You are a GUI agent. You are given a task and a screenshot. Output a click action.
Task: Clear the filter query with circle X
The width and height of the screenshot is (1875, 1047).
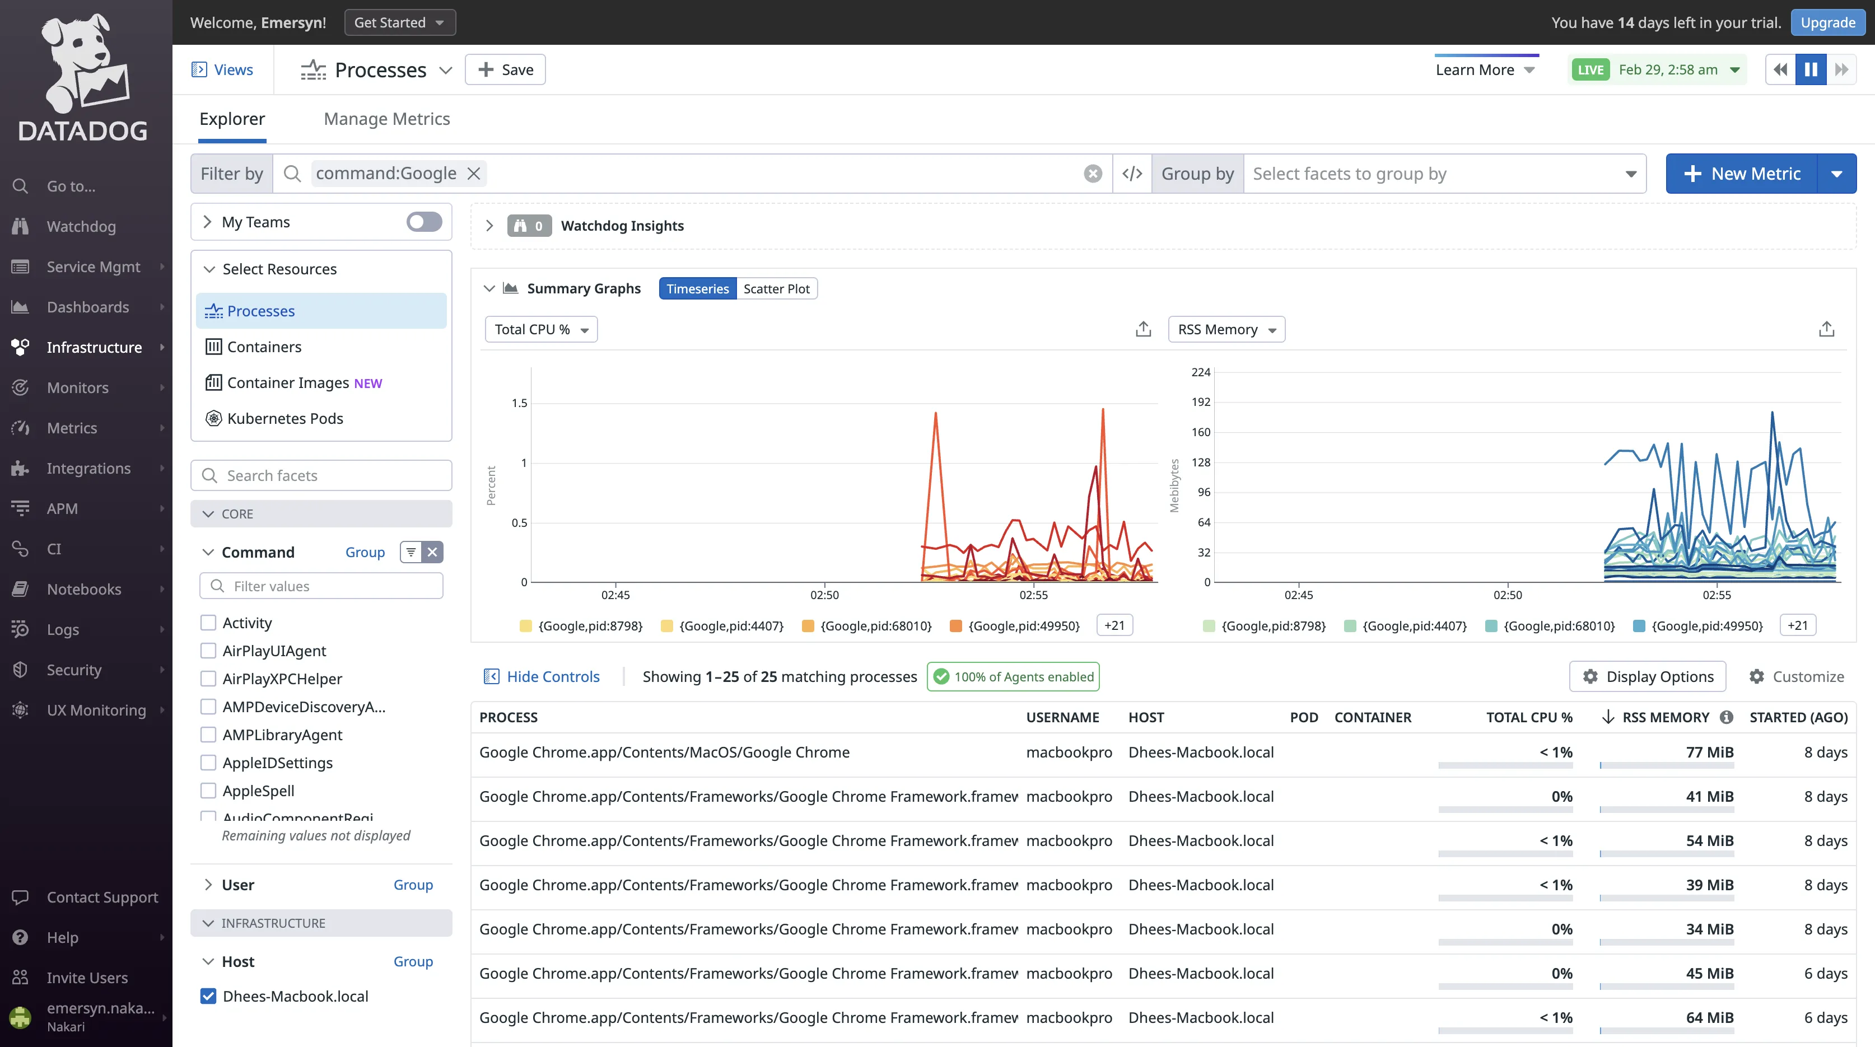click(1093, 173)
